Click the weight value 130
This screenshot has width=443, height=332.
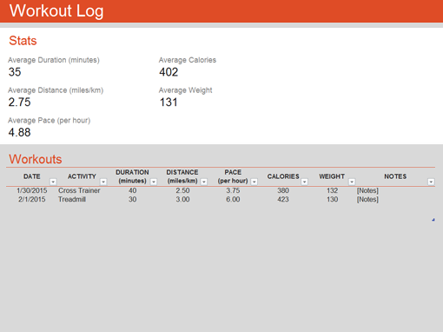tap(333, 199)
